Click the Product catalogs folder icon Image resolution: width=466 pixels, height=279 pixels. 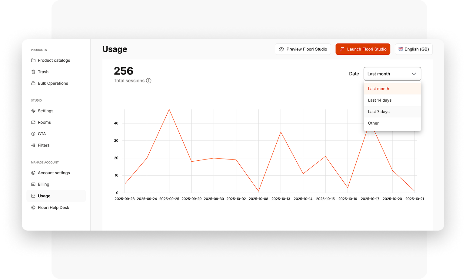33,60
